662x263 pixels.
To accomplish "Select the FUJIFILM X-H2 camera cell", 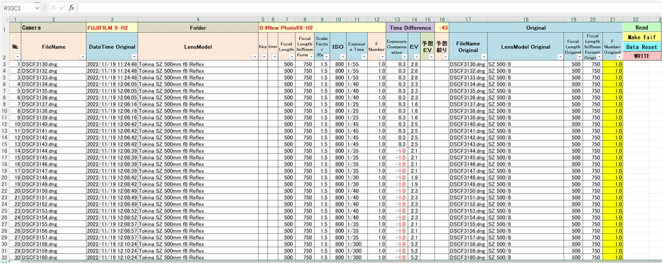I will click(112, 28).
